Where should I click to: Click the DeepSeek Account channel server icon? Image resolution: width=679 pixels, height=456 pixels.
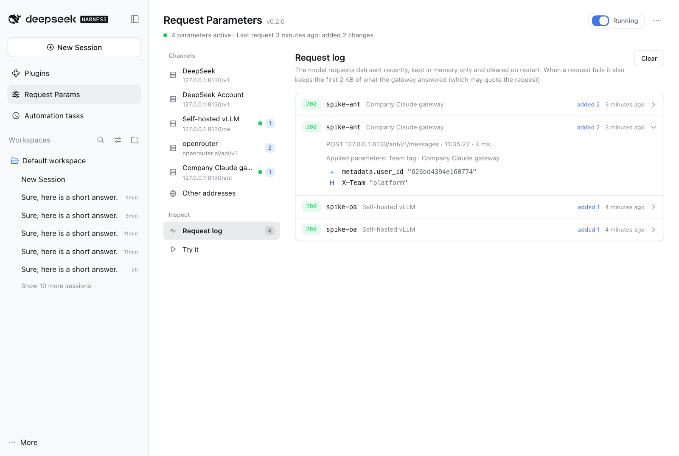coord(173,99)
